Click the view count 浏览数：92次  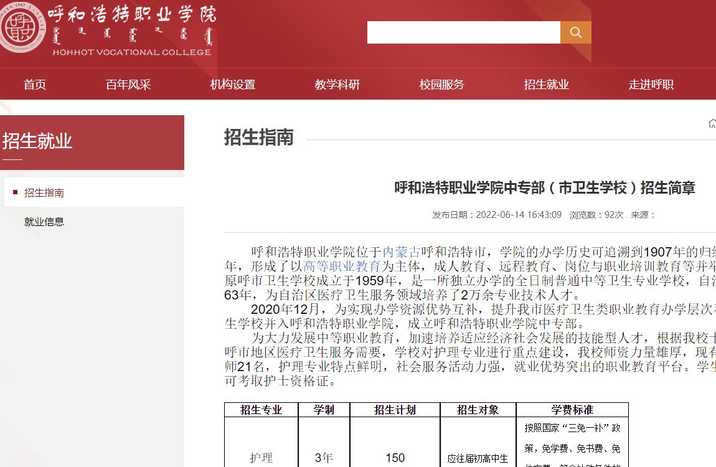pos(596,215)
